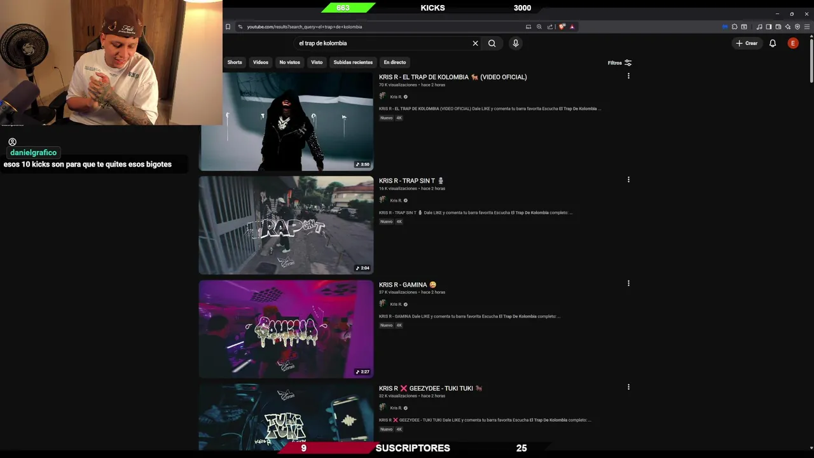
Task: Select the Shorts filter chip
Action: coord(235,62)
